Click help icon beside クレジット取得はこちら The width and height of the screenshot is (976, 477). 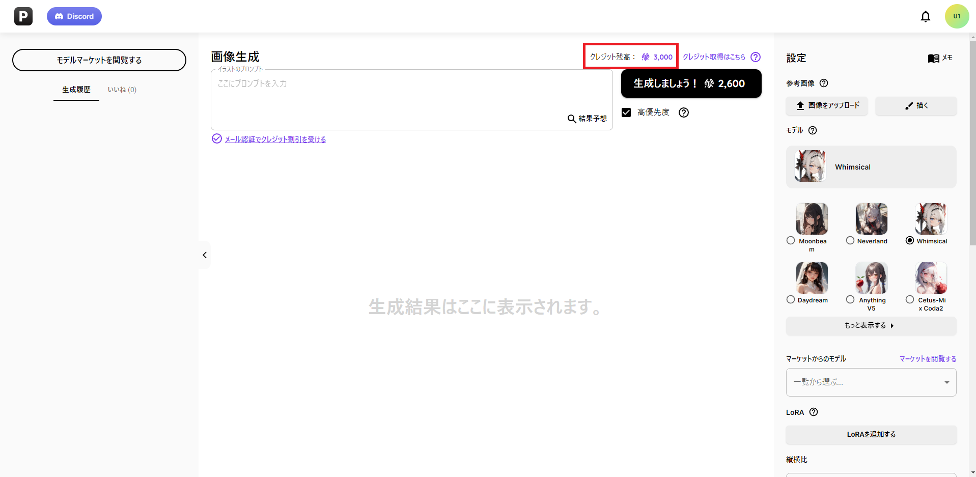[x=756, y=57]
